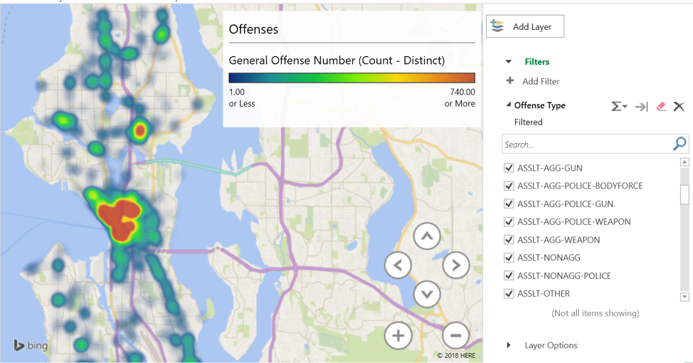Rotate the map left
The height and width of the screenshot is (363, 693).
(398, 265)
